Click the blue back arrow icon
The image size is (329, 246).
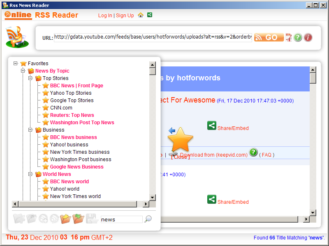172,131
